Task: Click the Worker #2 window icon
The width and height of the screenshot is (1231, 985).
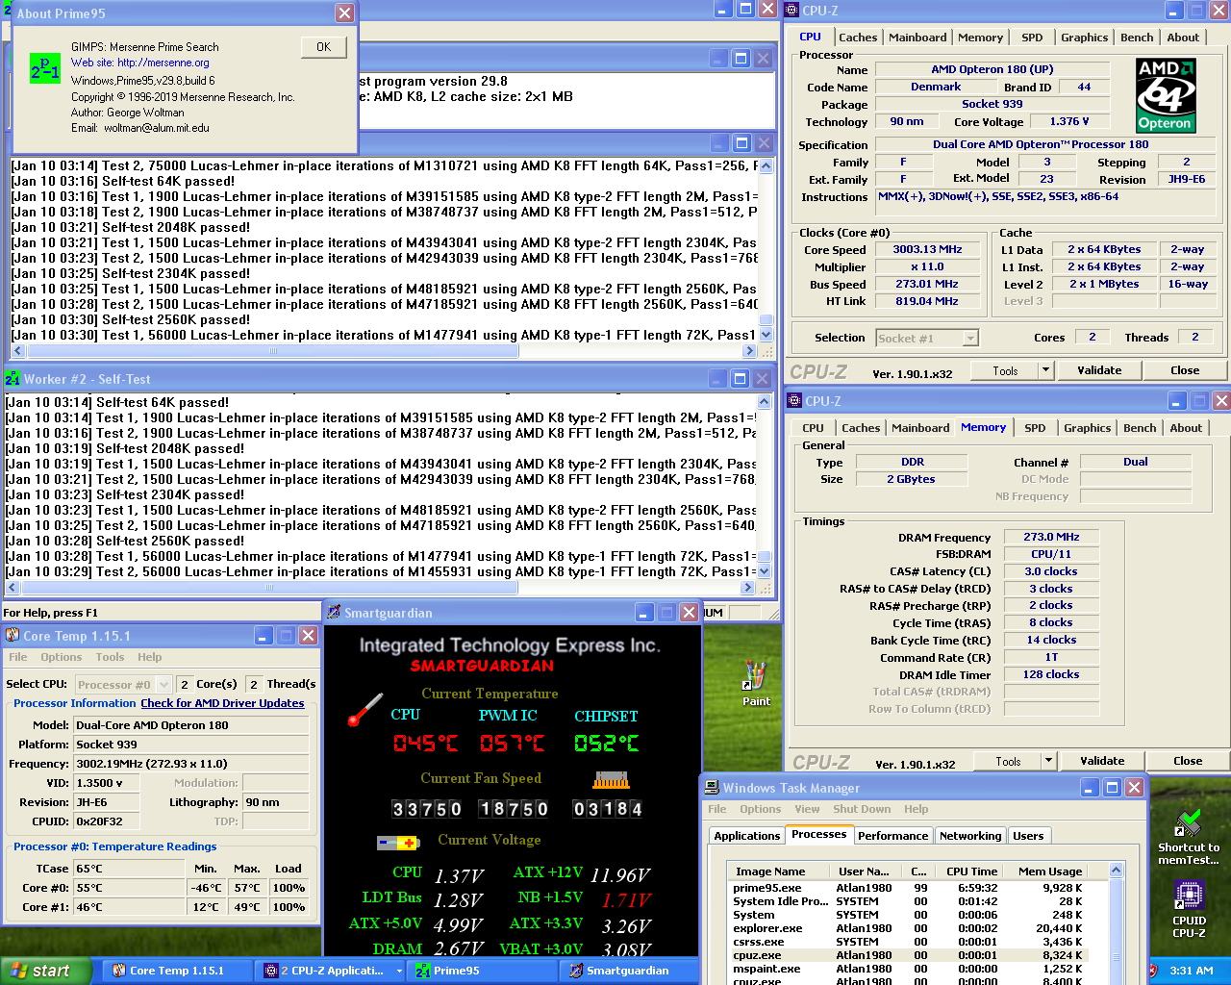Action: point(13,379)
